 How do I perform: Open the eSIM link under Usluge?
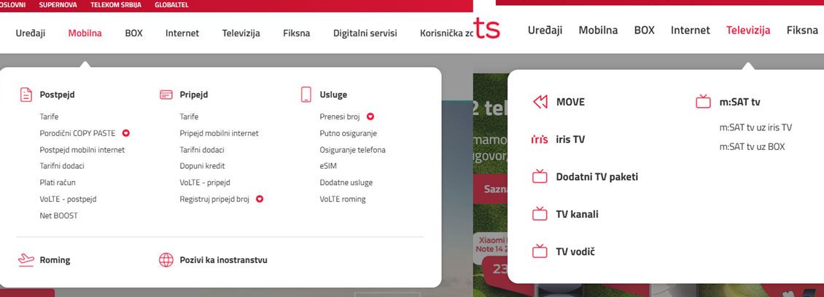pos(328,166)
